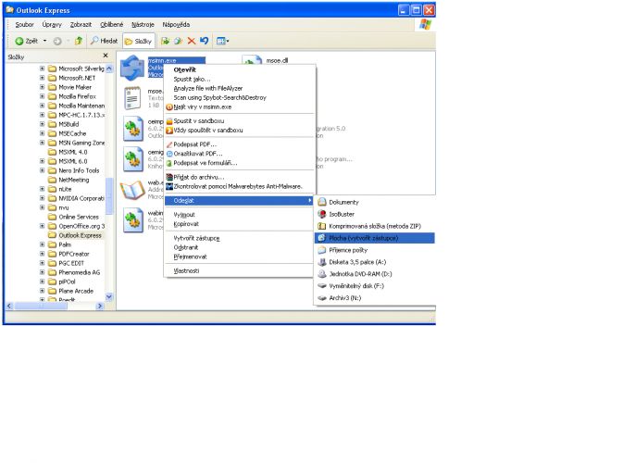Viewport: 636px width, 463px height.
Task: Click the Move To folder toolbar icon
Action: click(165, 41)
